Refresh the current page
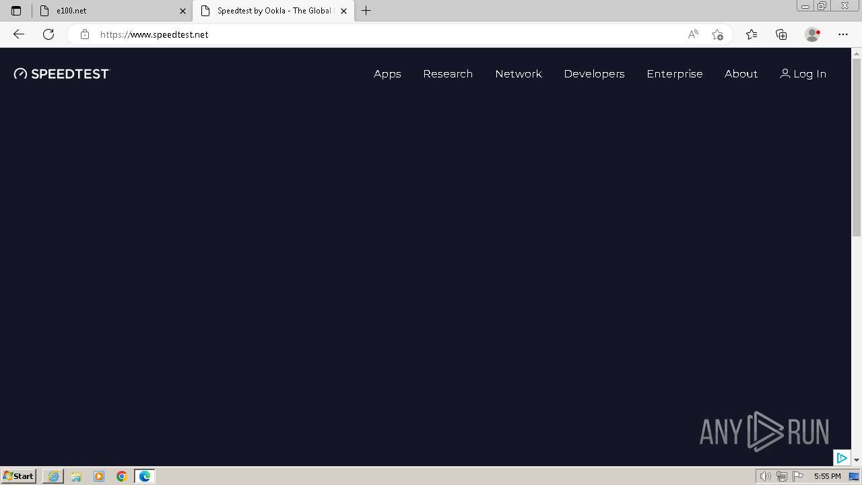The width and height of the screenshot is (862, 485). tap(48, 34)
